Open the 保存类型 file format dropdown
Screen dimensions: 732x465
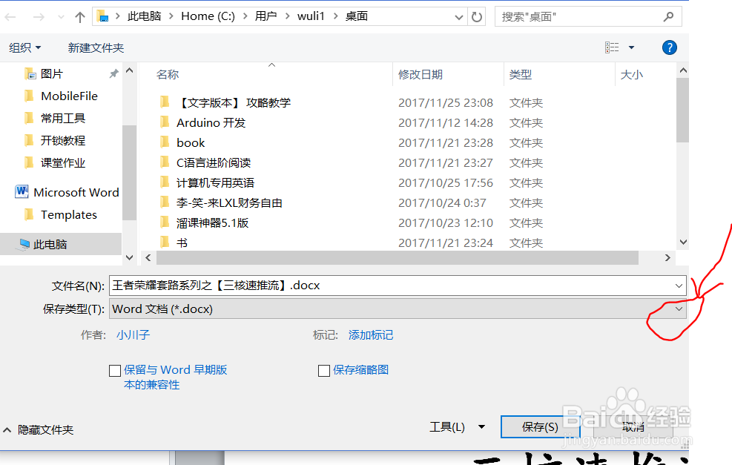point(679,309)
